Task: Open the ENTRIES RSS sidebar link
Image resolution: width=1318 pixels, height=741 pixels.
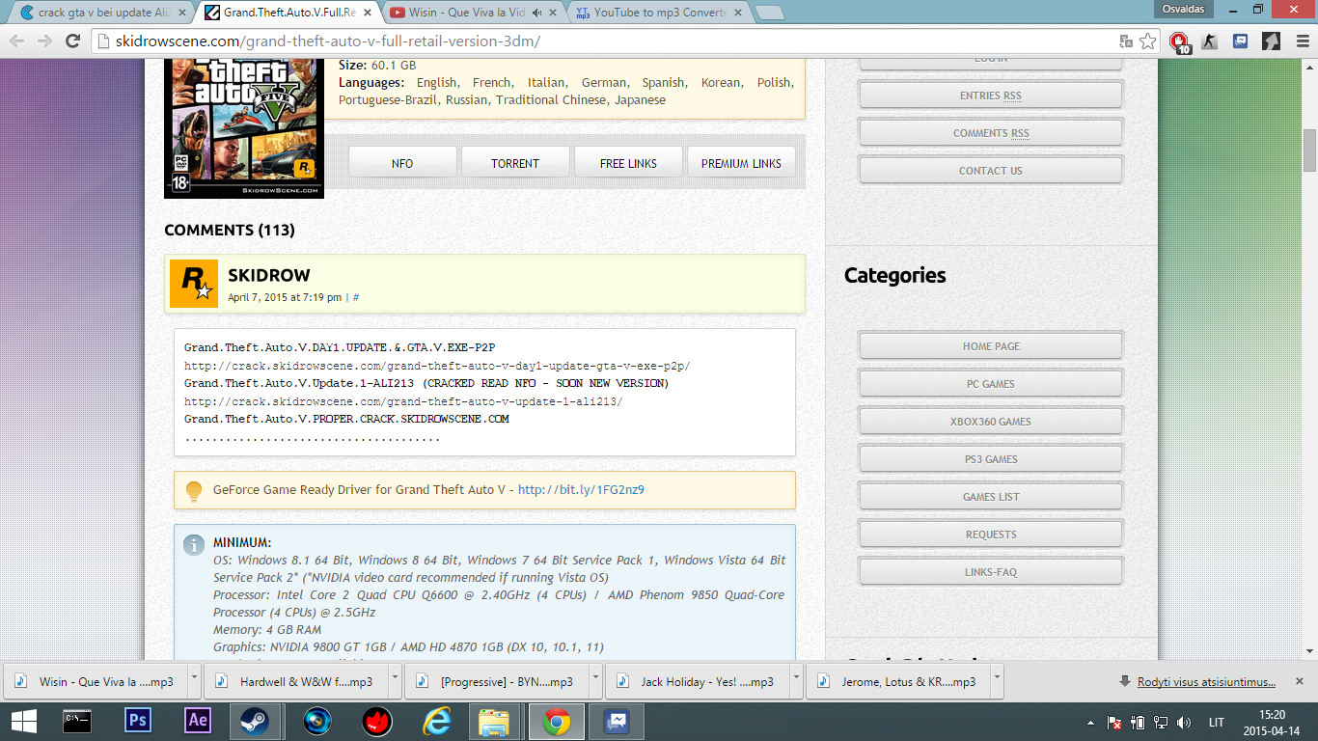Action: pos(991,96)
